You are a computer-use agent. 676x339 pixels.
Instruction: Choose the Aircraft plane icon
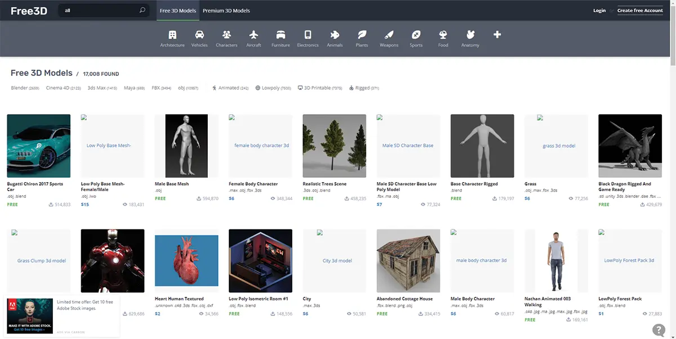coord(253,35)
